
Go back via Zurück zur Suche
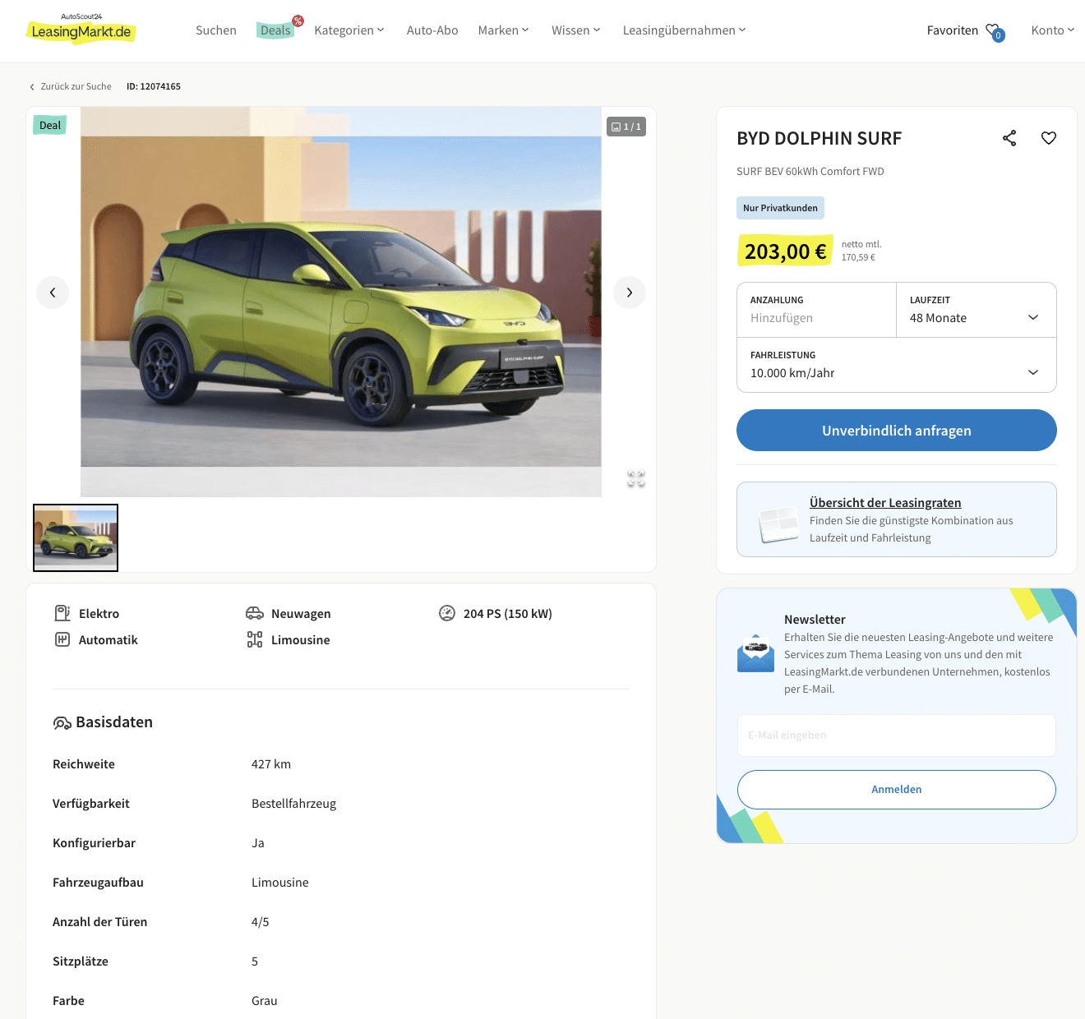[x=71, y=86]
